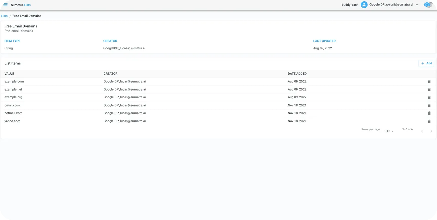Sort by the VALUE column header
437x220 pixels.
[9, 74]
